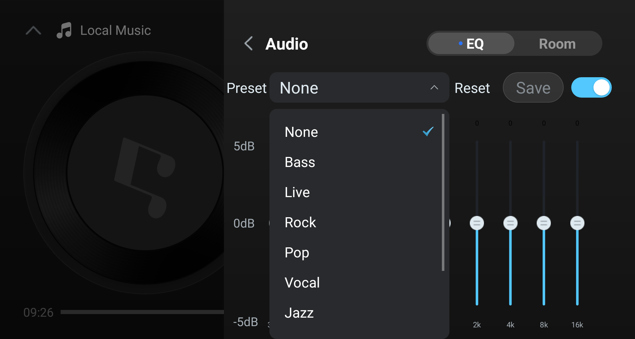This screenshot has height=339, width=635.
Task: Click the 09:26 elapsed time
Action: 38,313
